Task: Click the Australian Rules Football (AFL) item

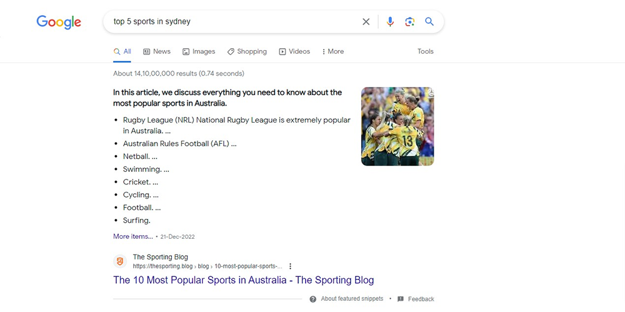Action: click(180, 144)
